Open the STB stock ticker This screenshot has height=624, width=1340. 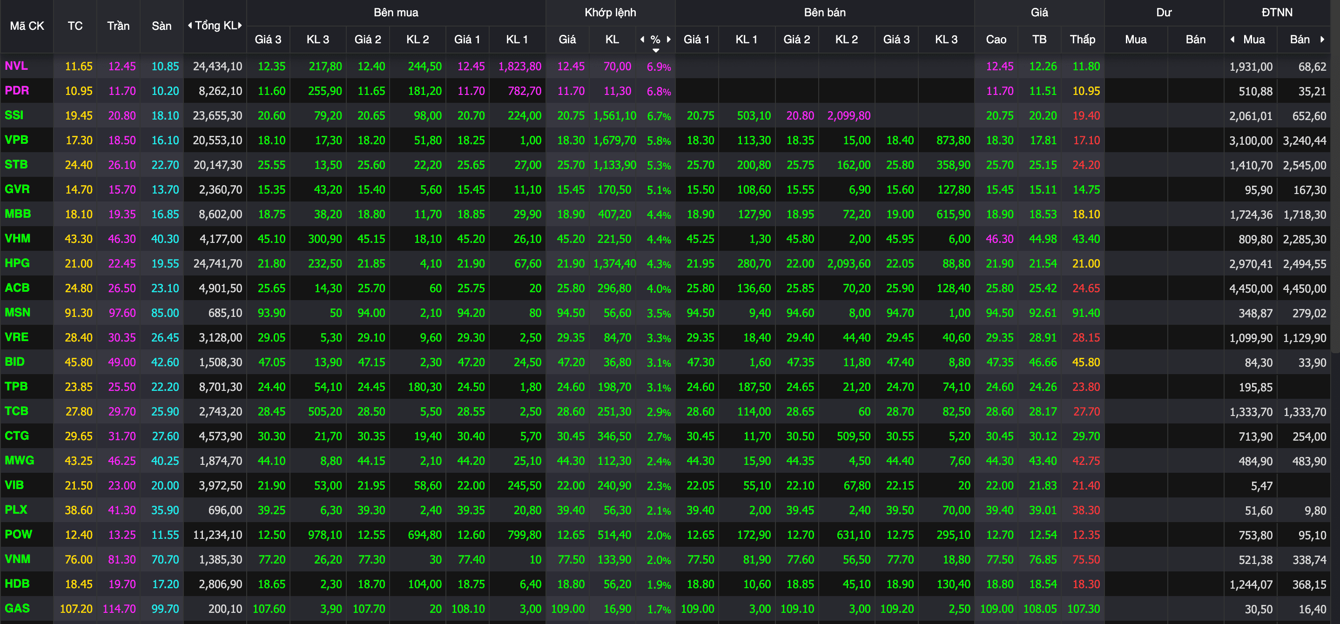tap(16, 165)
